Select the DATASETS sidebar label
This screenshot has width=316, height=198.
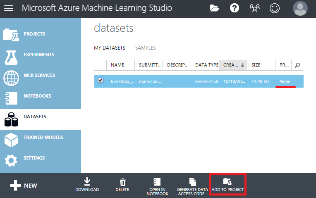[x=35, y=117]
